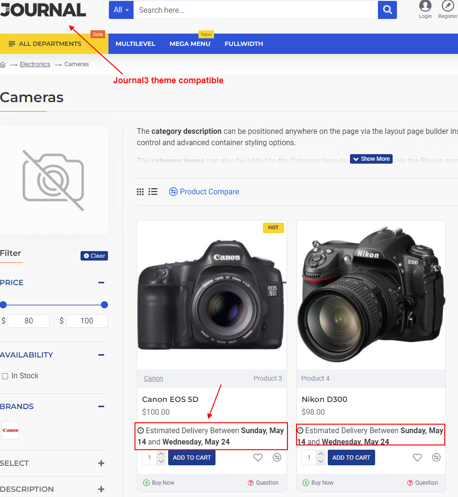Click the Search here text field
The height and width of the screenshot is (497, 458).
point(255,10)
